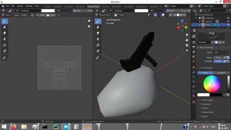The image size is (231, 130).
Task: Expand the Advanced panel
Action: tap(200, 104)
